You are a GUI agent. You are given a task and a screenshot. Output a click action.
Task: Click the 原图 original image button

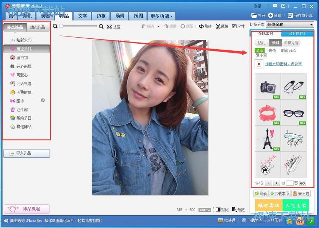[187, 26]
